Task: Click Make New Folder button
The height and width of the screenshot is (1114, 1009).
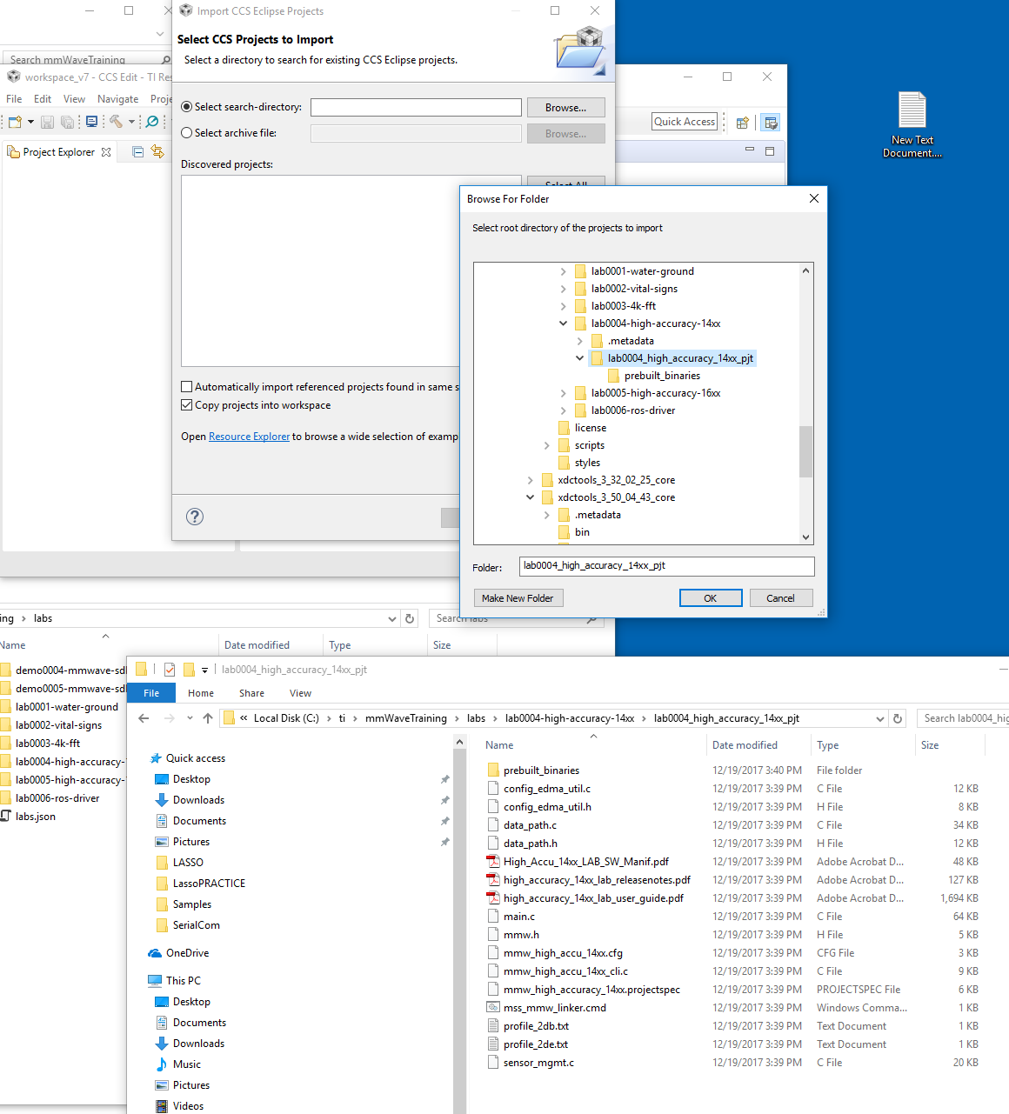Action: point(518,598)
